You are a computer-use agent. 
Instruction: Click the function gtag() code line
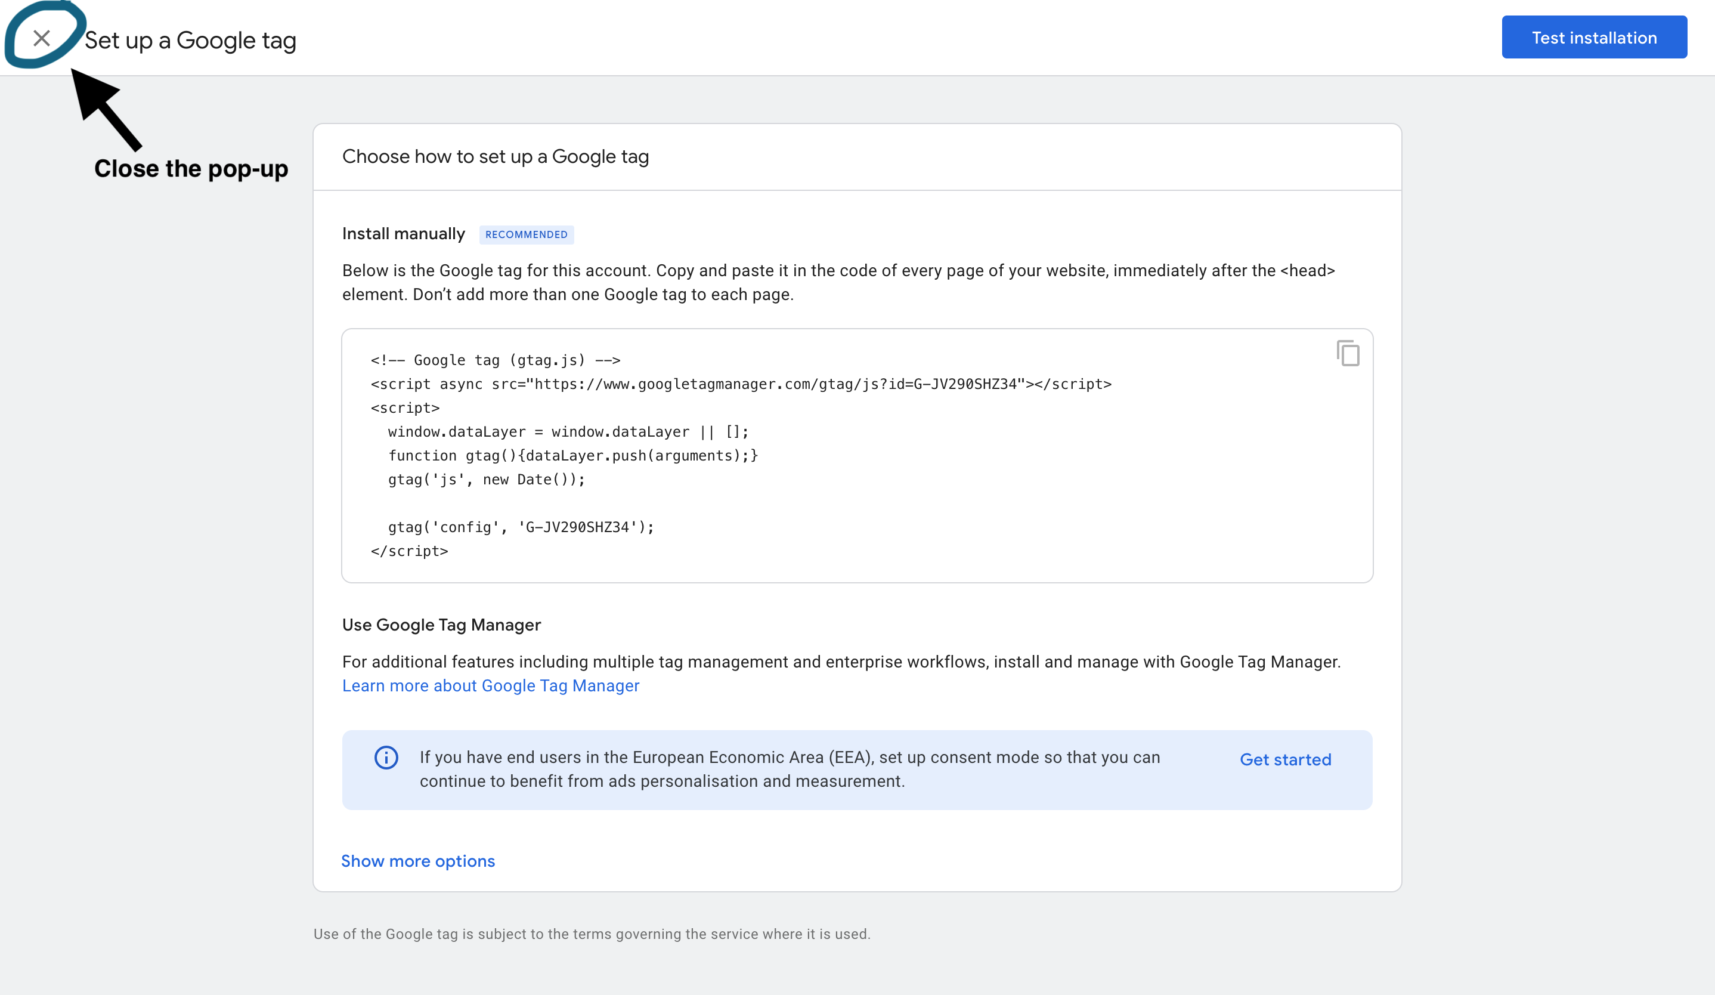click(x=572, y=455)
